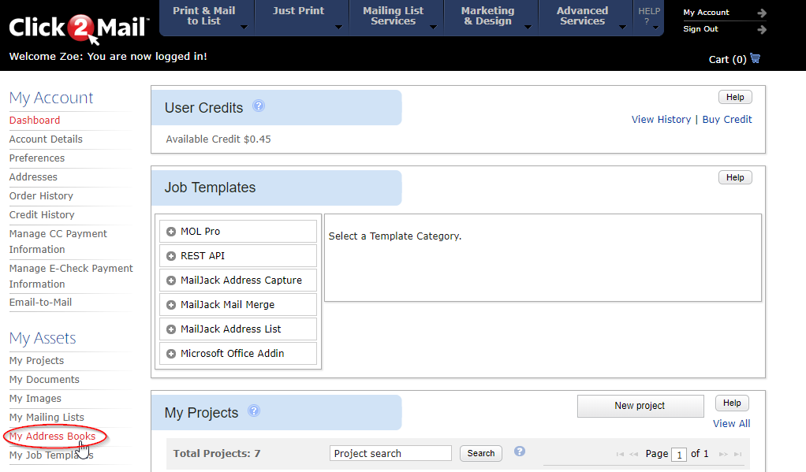Open Manage CC Payment Information

click(58, 241)
